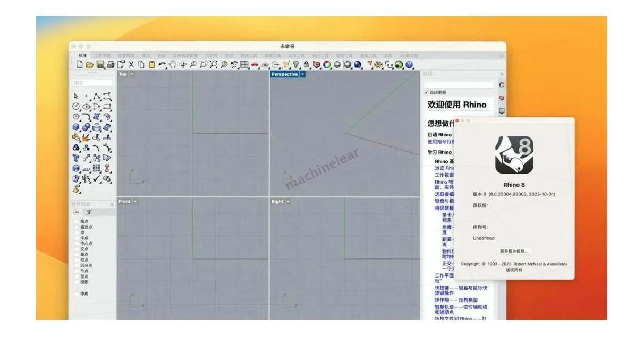Image resolution: width=644 pixels, height=337 pixels.
Task: Click the color wheel icon on right panel edge
Action: click(502, 85)
